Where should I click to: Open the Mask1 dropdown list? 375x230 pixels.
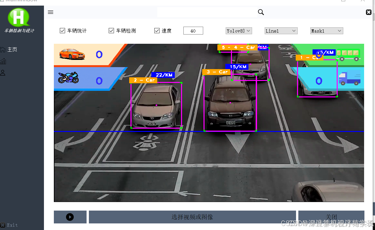coord(326,31)
